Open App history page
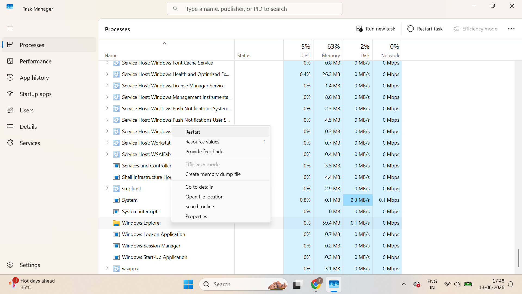 tap(49, 78)
